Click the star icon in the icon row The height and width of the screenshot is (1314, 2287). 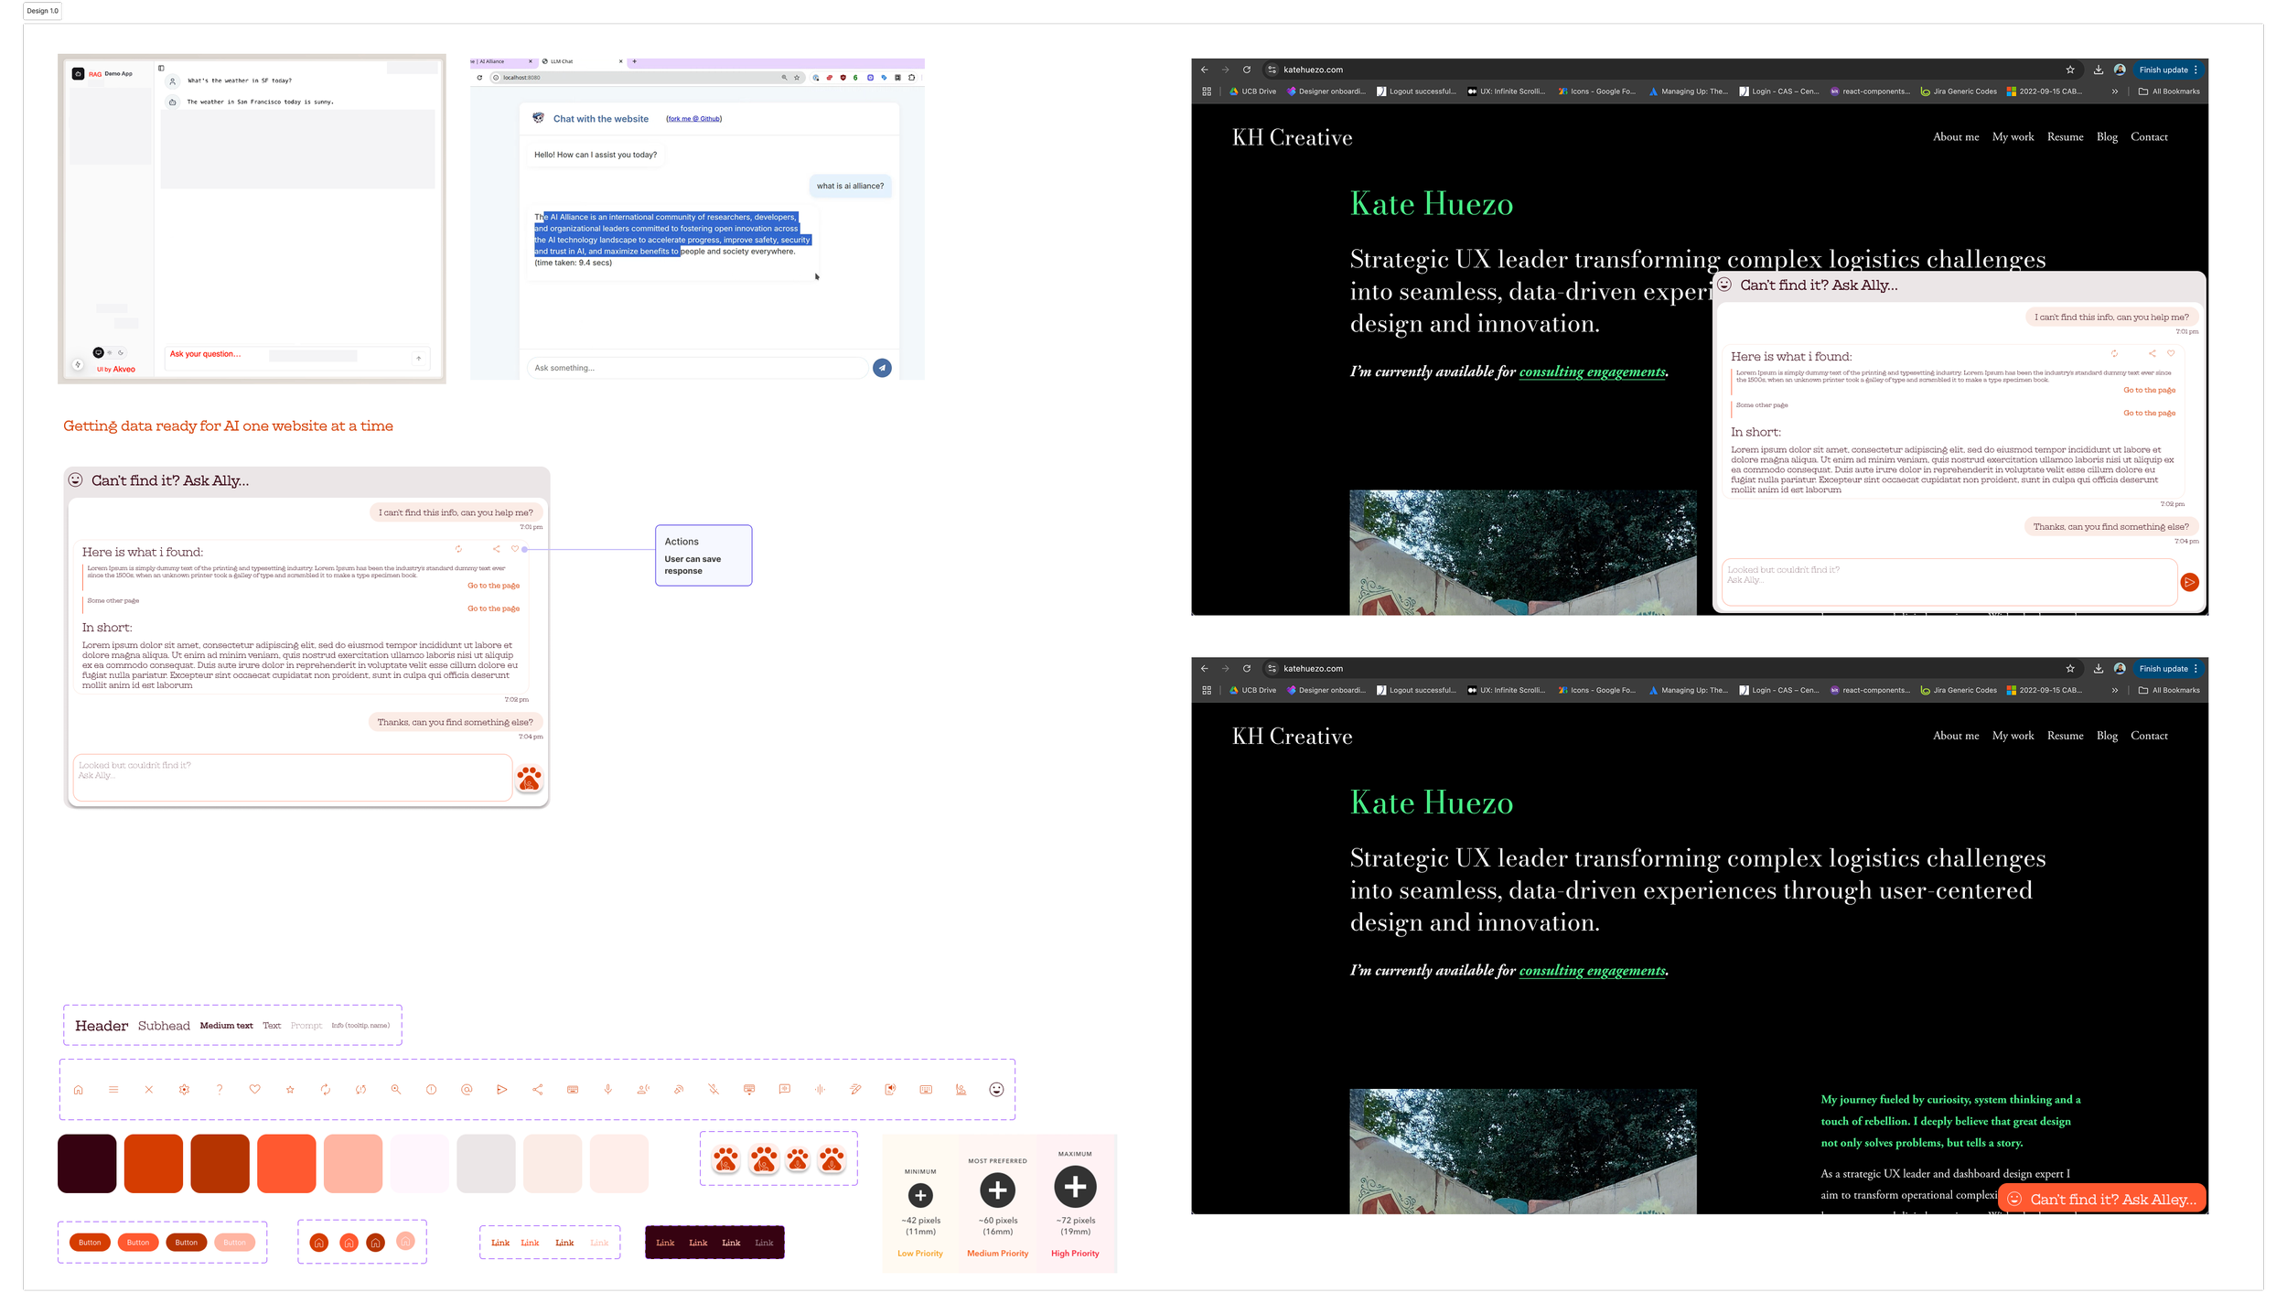[x=290, y=1090]
